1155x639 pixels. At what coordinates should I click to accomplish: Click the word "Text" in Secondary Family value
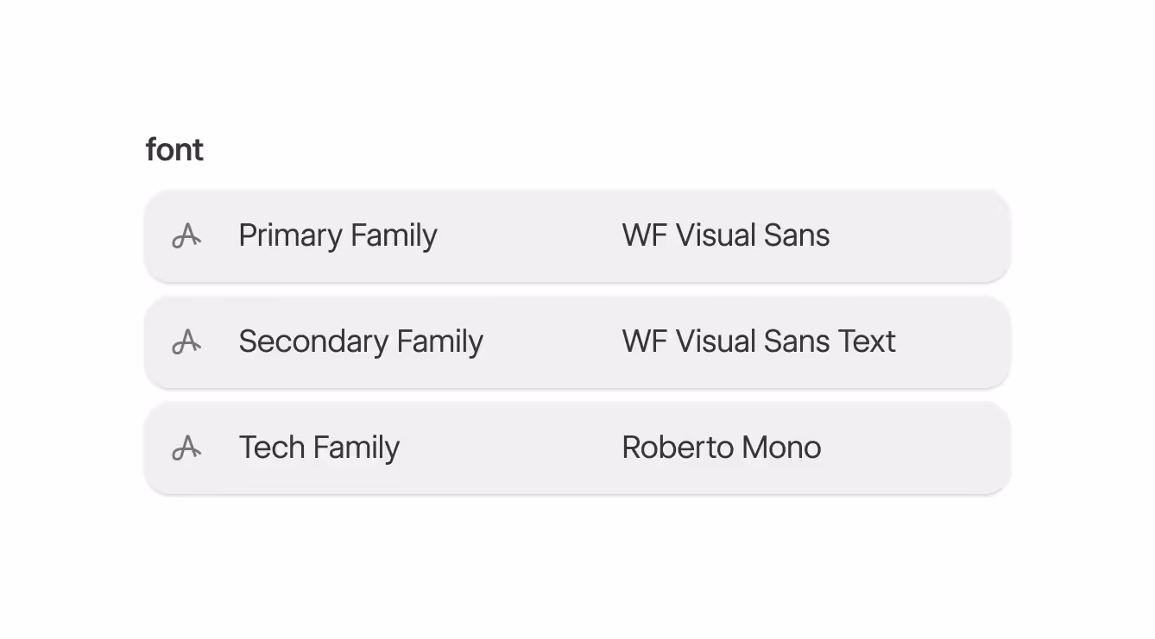(866, 341)
